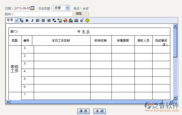The image size is (182, 115).
Task: Expand the 日志类型 dropdown showing 日报
Action: pos(61,8)
